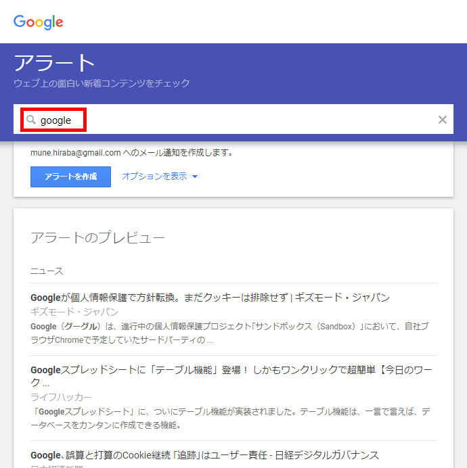Clear the search field with the X icon
Viewport: 467px width, 468px height.
click(442, 120)
